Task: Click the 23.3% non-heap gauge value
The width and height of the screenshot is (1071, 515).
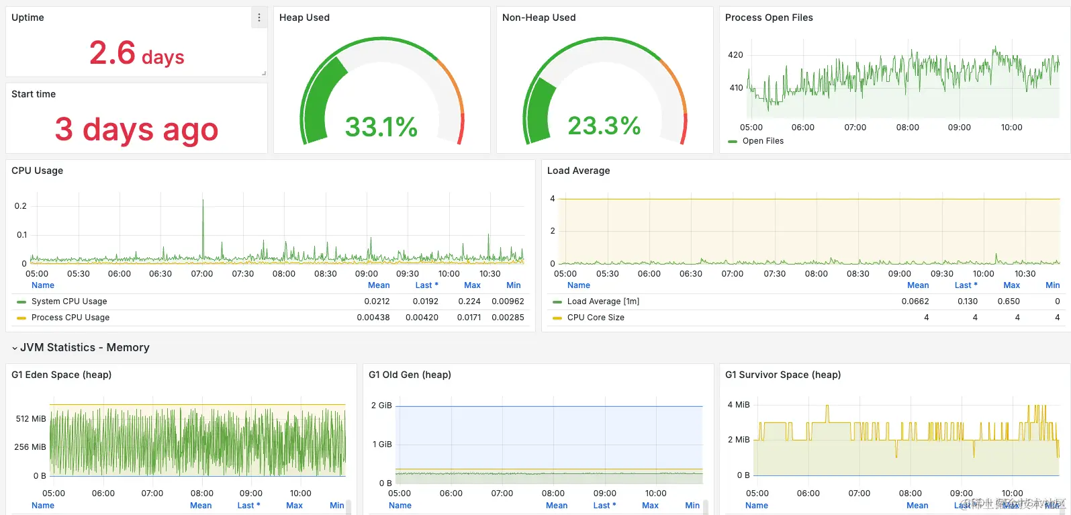Action: pyautogui.click(x=604, y=126)
